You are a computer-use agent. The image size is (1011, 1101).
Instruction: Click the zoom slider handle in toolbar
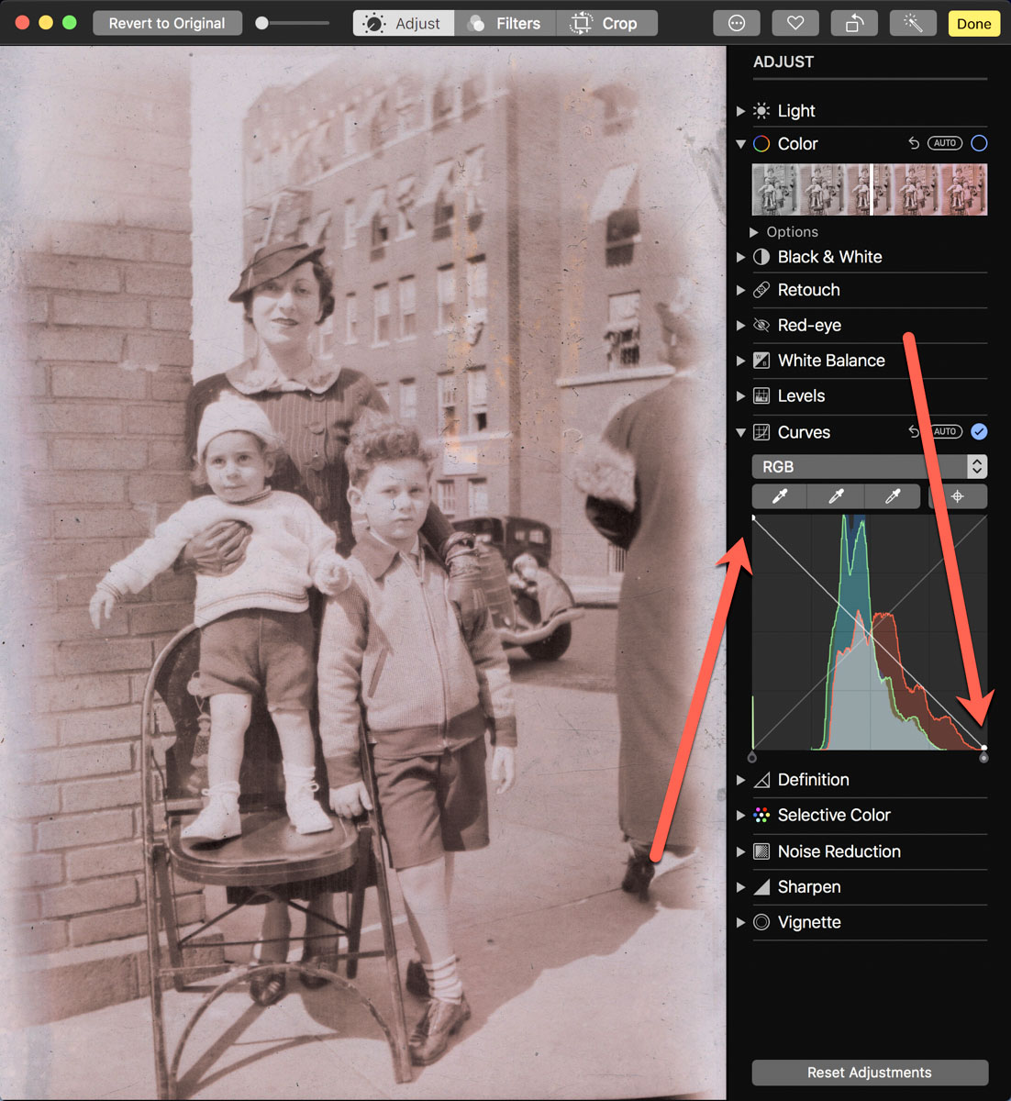tap(262, 23)
